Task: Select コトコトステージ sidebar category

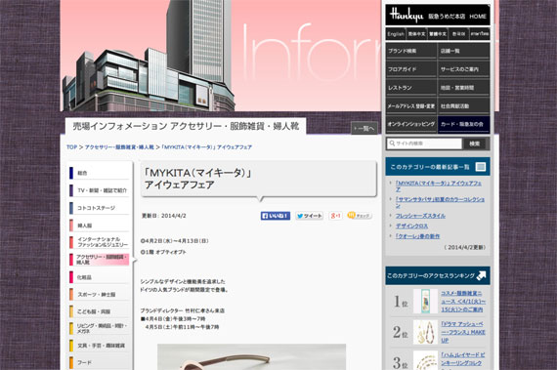Action: click(99, 208)
